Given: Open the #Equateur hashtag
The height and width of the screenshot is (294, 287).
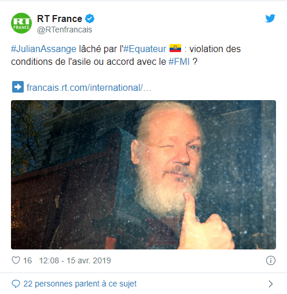Looking at the screenshot, I should tap(145, 49).
